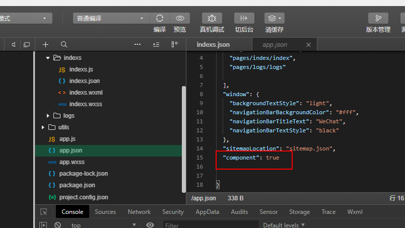The image size is (405, 228).
Task: Select the Console devtools tab
Action: coord(73,212)
